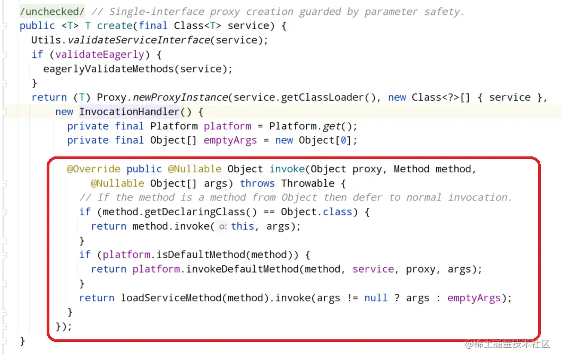Collapse the 'new InvocationHandler()' block fold marker
This screenshot has height=360, width=561.
[4, 112]
